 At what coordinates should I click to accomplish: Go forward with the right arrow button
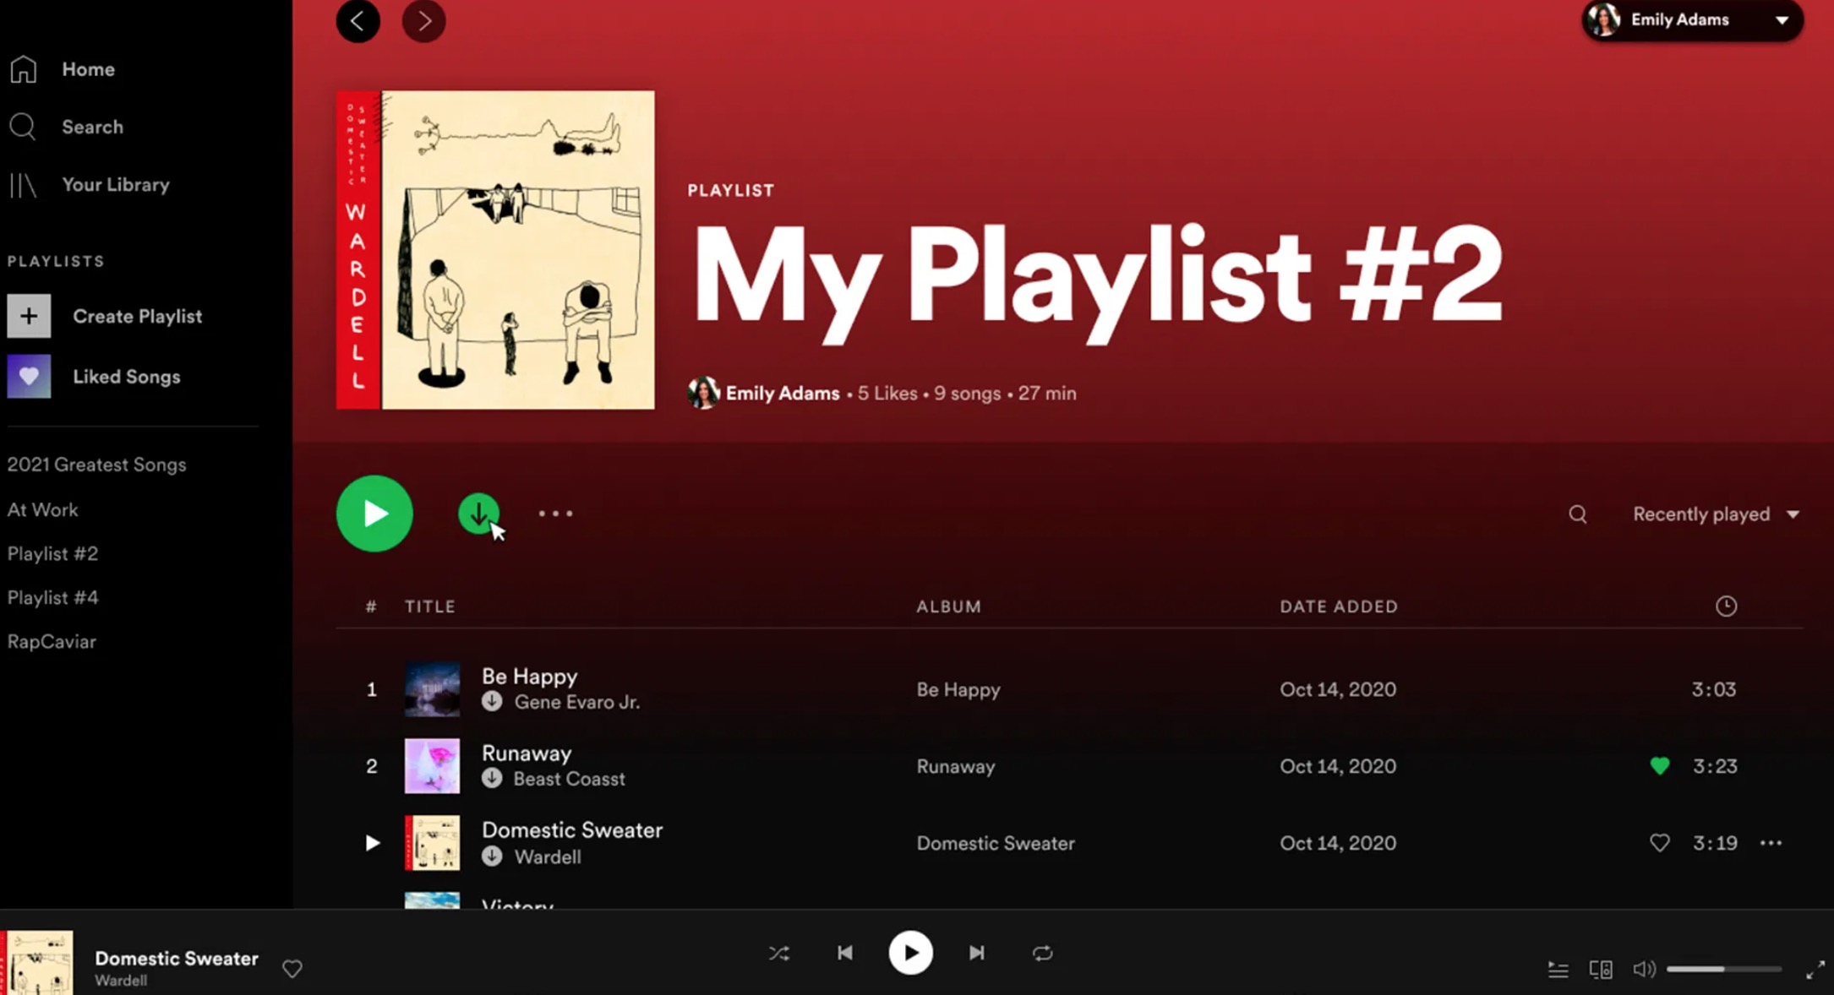[423, 20]
